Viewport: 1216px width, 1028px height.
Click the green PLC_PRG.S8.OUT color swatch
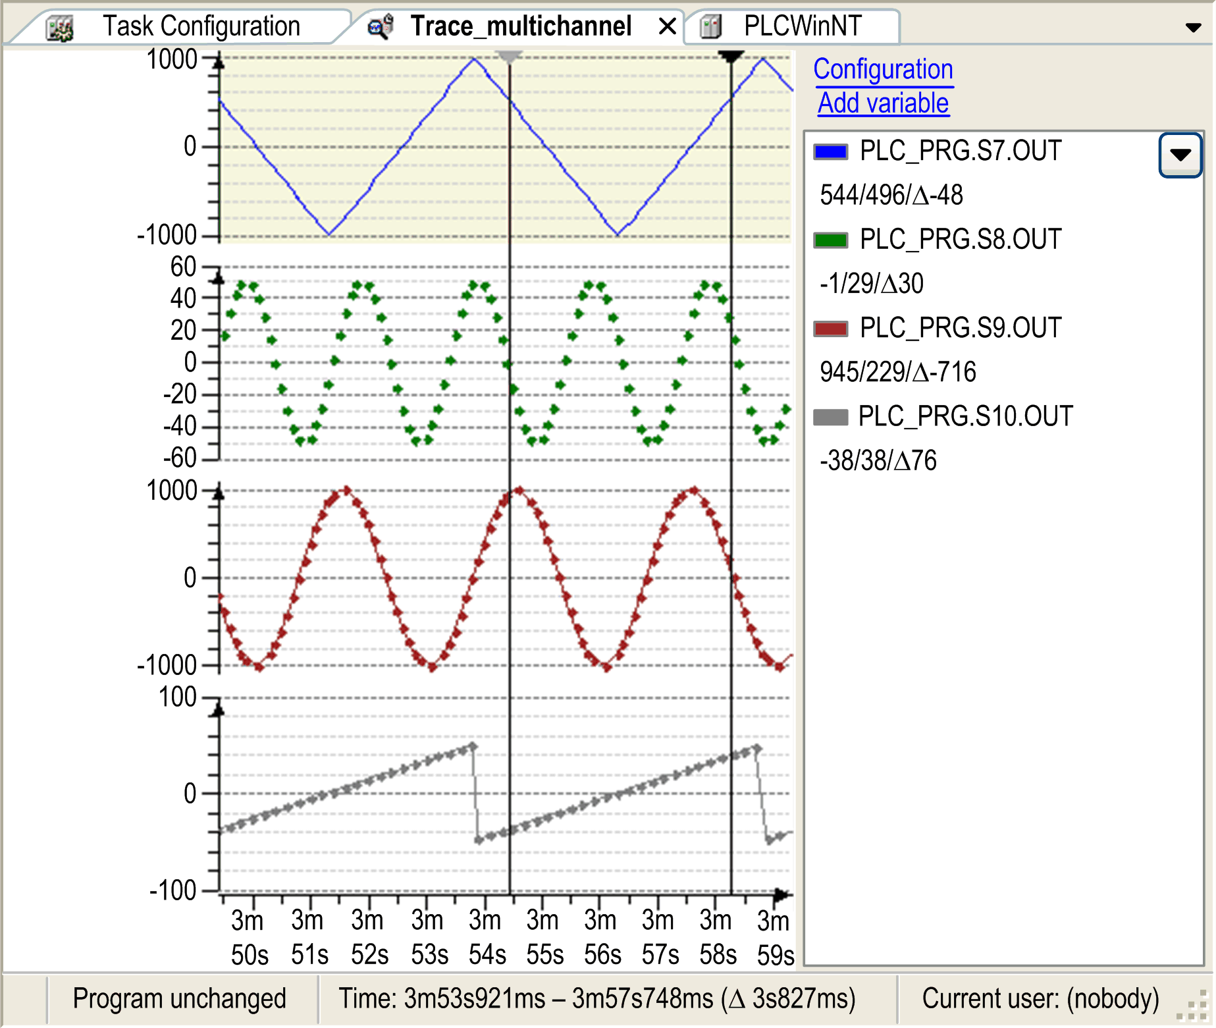click(x=830, y=240)
